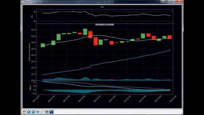This screenshot has width=204, height=115.
Task: Click the MACD tick value 1.6
Action: click(34, 82)
